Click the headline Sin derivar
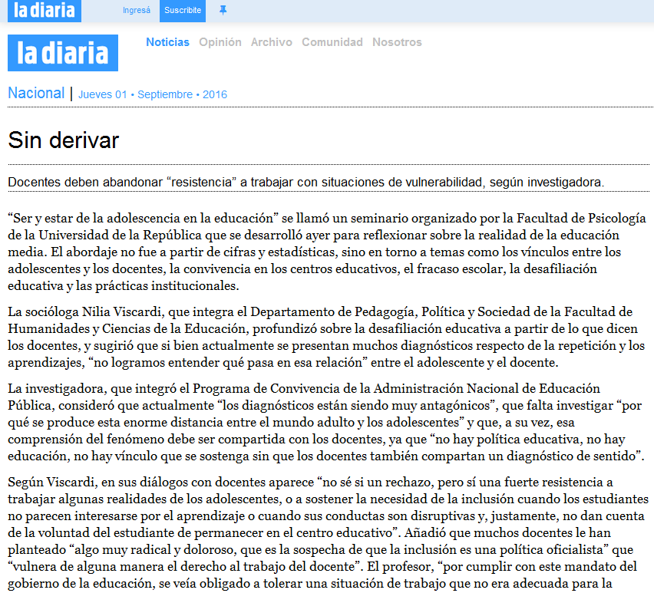Screen dimensions: 654x593 tap(64, 140)
